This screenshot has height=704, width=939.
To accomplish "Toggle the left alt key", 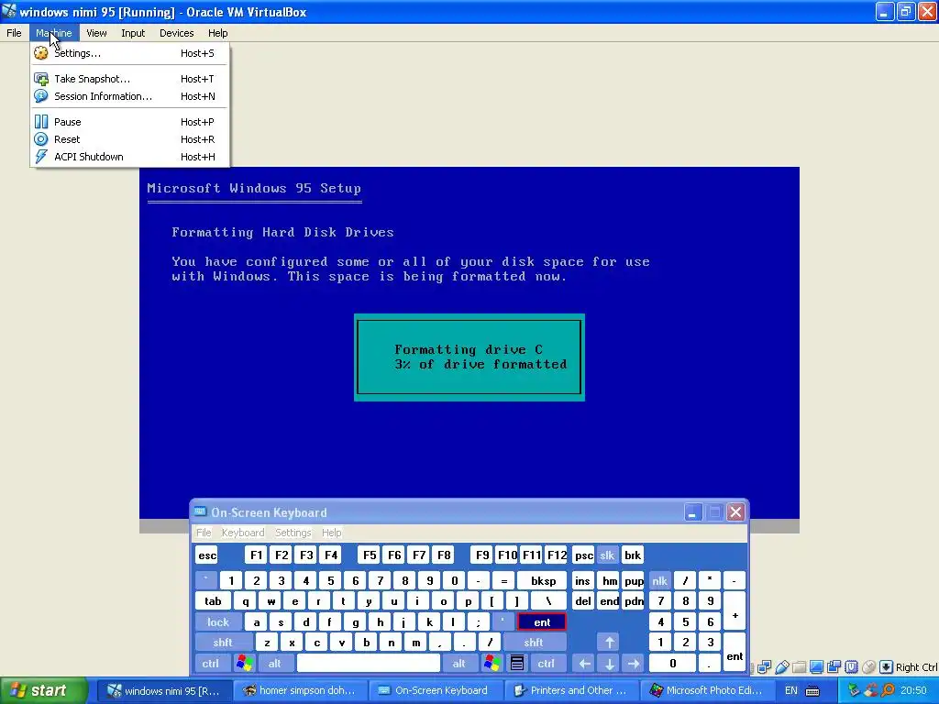I will pyautogui.click(x=275, y=664).
